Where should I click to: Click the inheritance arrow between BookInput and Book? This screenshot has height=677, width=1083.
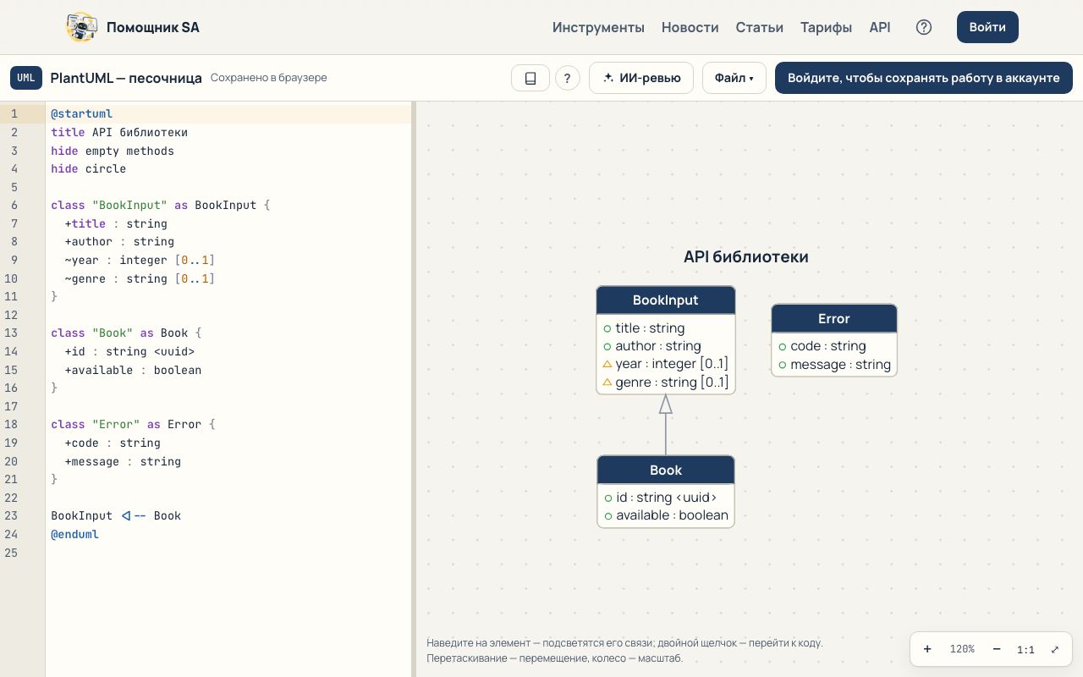point(666,425)
